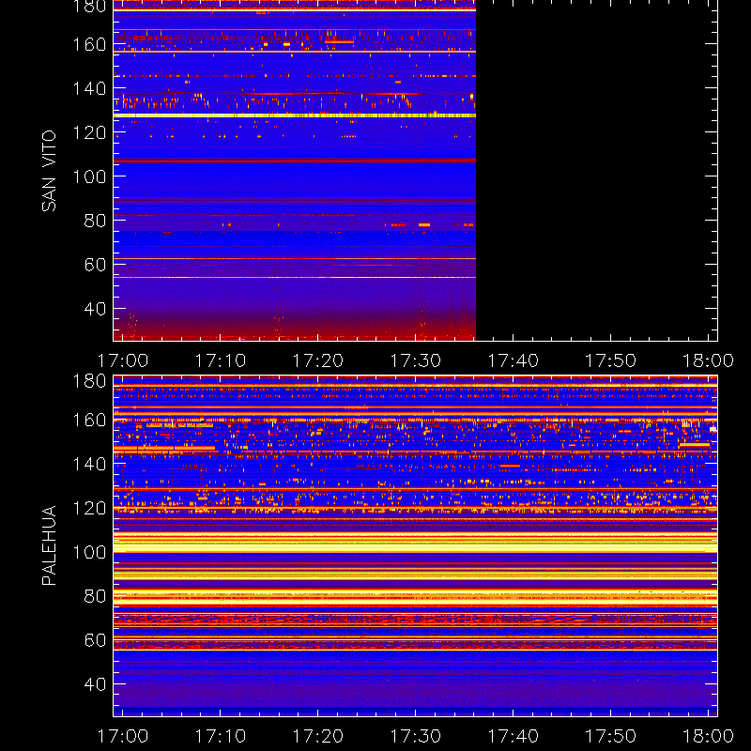Click 17:40 under the Palehua plot

[513, 736]
